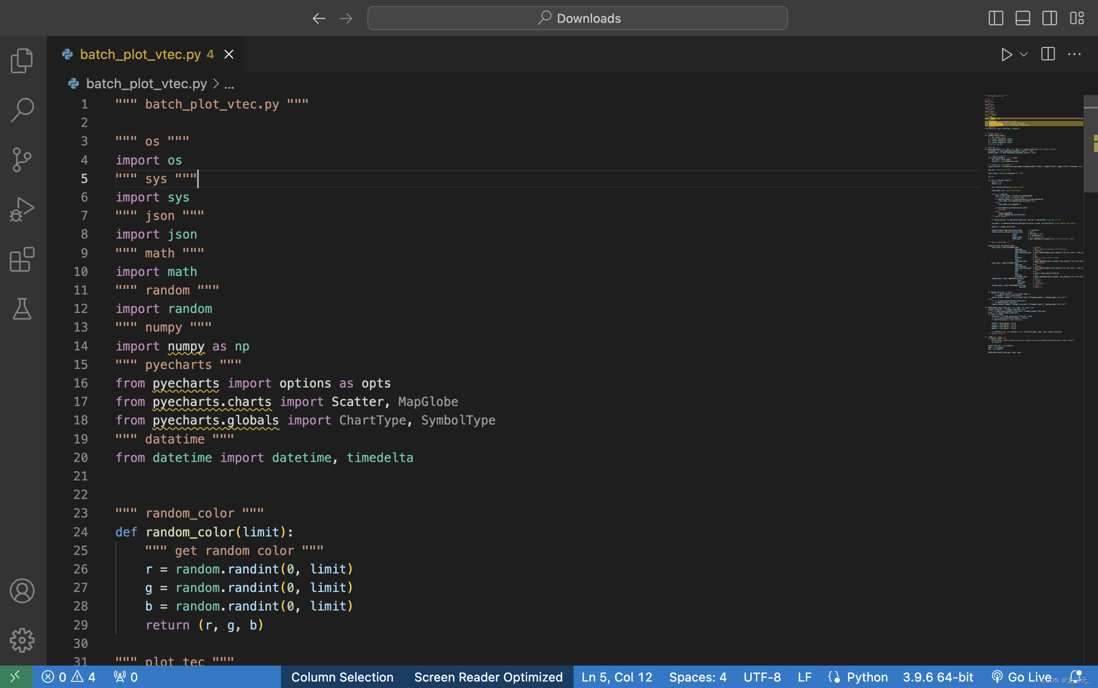The height and width of the screenshot is (688, 1098).
Task: Open the Accounts menu icon
Action: [22, 591]
